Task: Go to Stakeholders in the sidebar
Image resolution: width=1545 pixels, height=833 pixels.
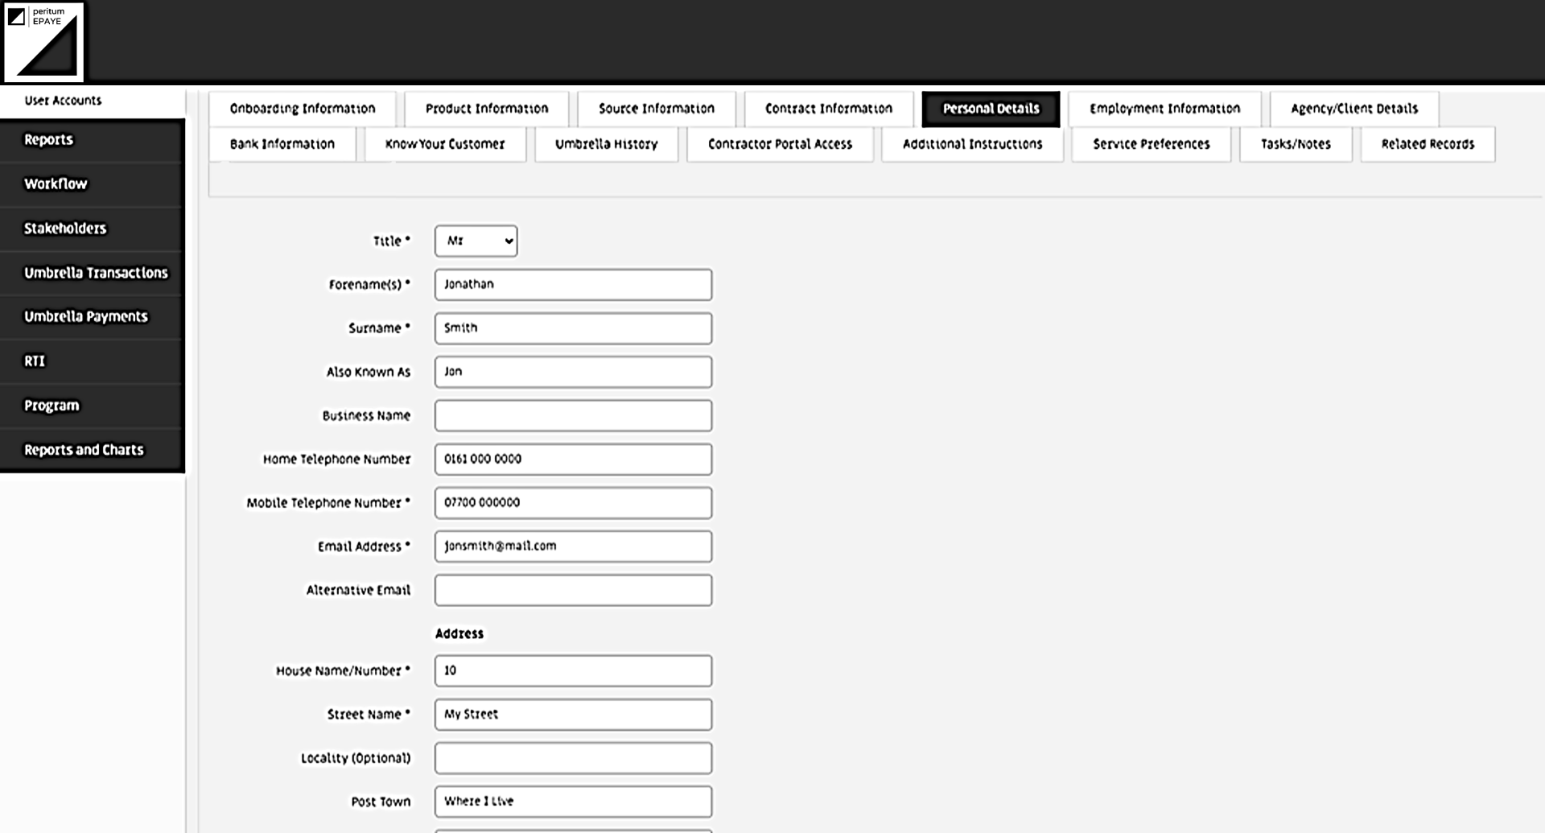Action: pos(92,229)
